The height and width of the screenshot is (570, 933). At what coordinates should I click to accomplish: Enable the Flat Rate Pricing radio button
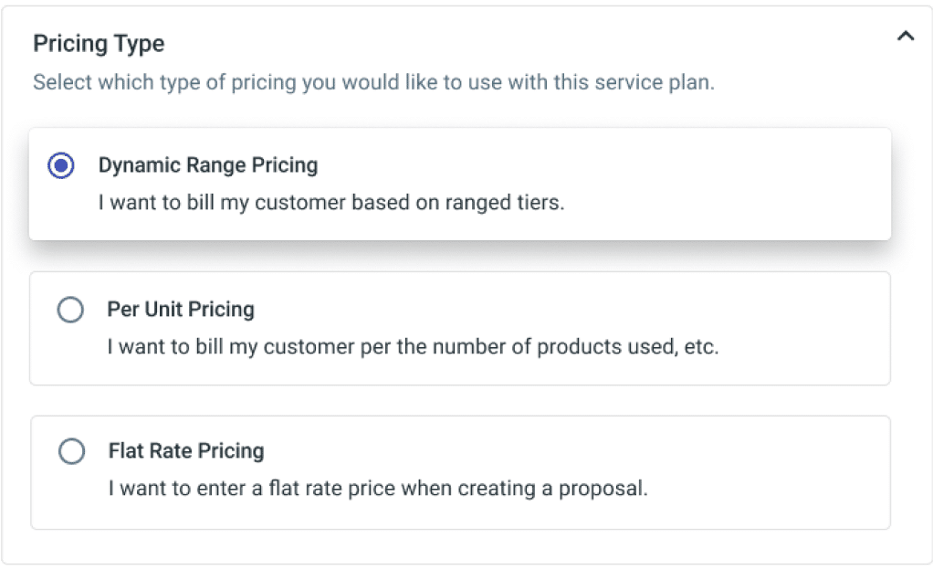click(x=70, y=451)
